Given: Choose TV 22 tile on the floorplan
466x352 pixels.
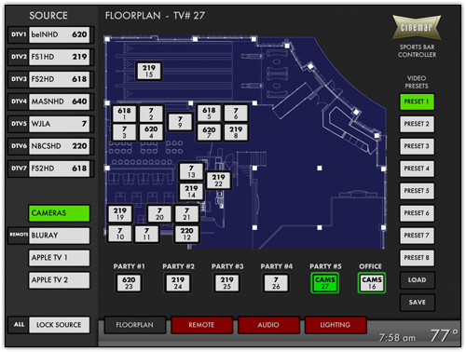Looking at the screenshot, I should (218, 180).
